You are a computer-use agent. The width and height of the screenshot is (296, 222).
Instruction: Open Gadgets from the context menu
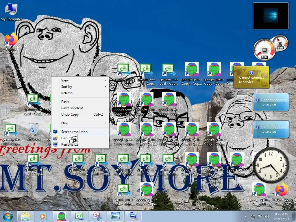[80, 138]
